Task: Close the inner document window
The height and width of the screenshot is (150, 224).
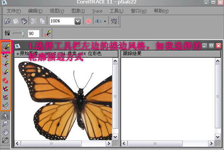Action: coord(218,46)
